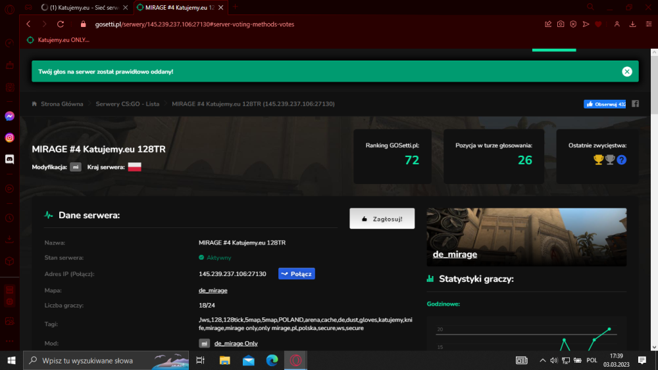Click Windows search box 'Wpisz tu wyszukiwane słowa'
Screen dimensions: 658x370
pyautogui.click(x=106, y=360)
